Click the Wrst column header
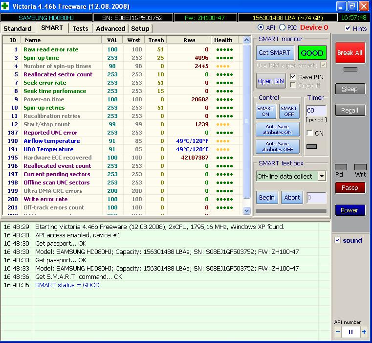372x343 pixels. click(134, 40)
